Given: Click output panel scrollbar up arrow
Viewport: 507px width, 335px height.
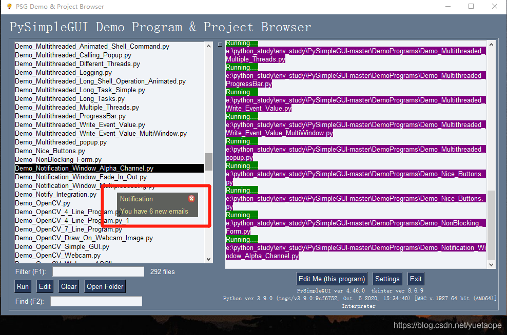Looking at the screenshot, I should click(491, 45).
